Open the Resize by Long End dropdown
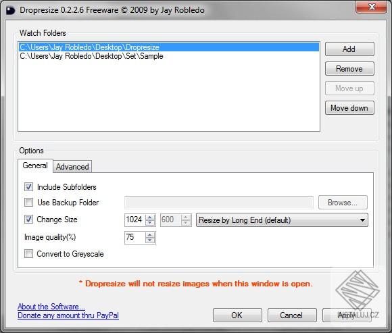Image resolution: width=392 pixels, height=333 pixels. point(282,220)
